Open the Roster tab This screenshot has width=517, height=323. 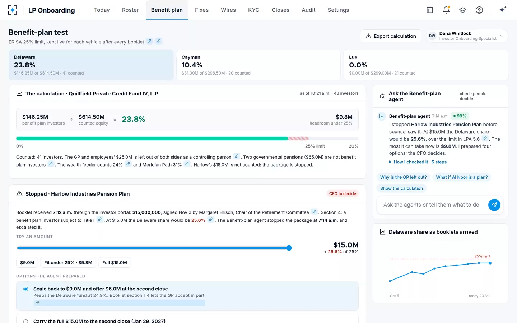coord(130,10)
